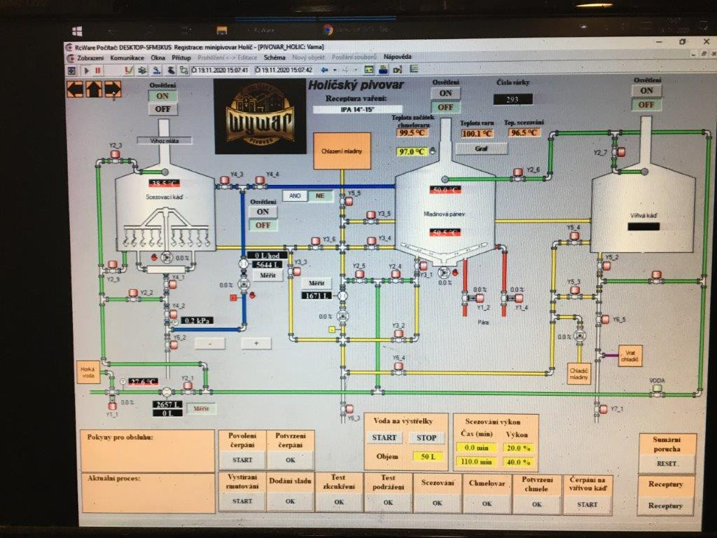
Task: Click the right arrow navigation icon
Action: pyautogui.click(x=113, y=89)
